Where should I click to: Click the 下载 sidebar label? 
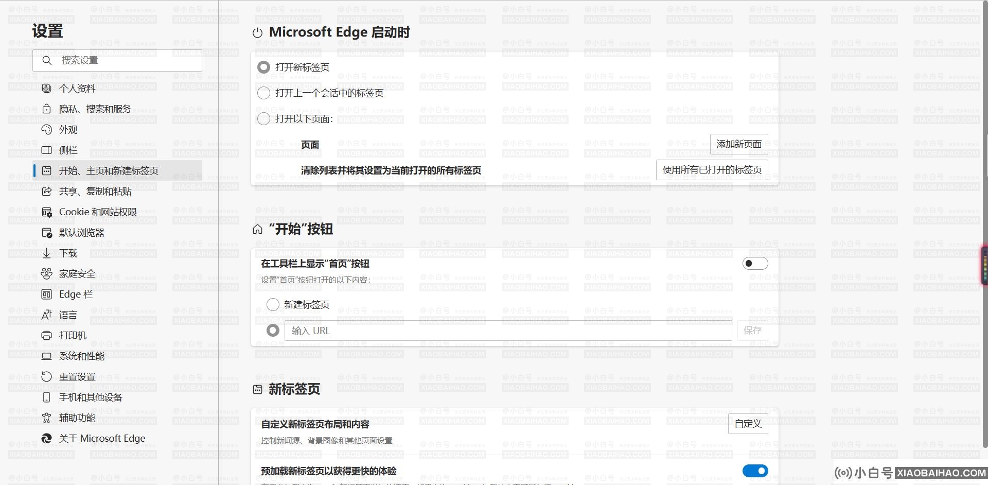pyautogui.click(x=68, y=253)
